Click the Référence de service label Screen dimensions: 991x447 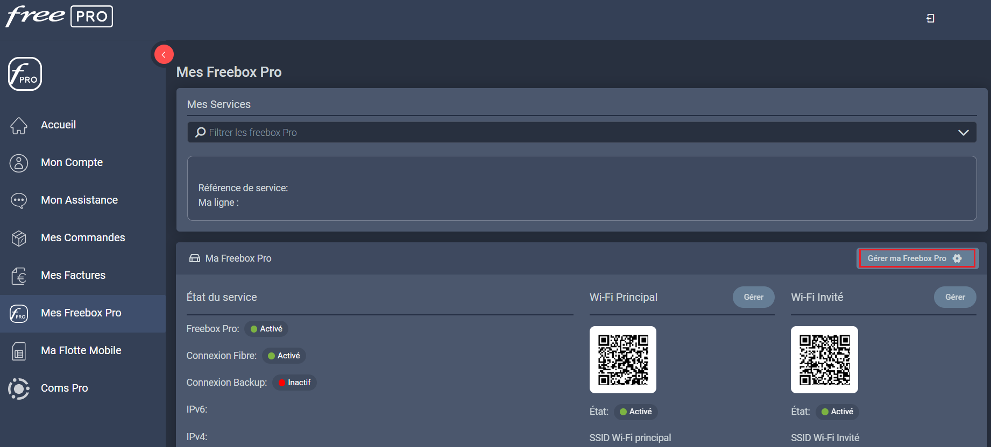pyautogui.click(x=243, y=188)
